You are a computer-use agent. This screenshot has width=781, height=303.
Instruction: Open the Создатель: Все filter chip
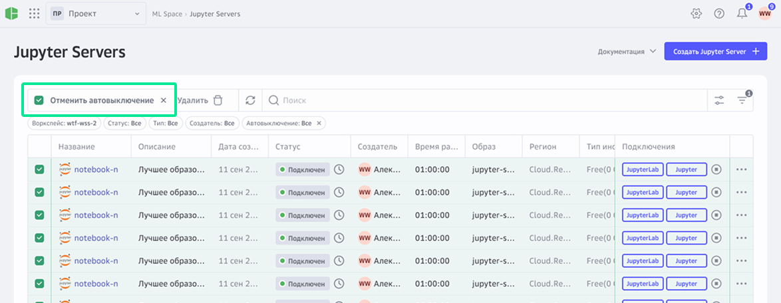(x=212, y=123)
